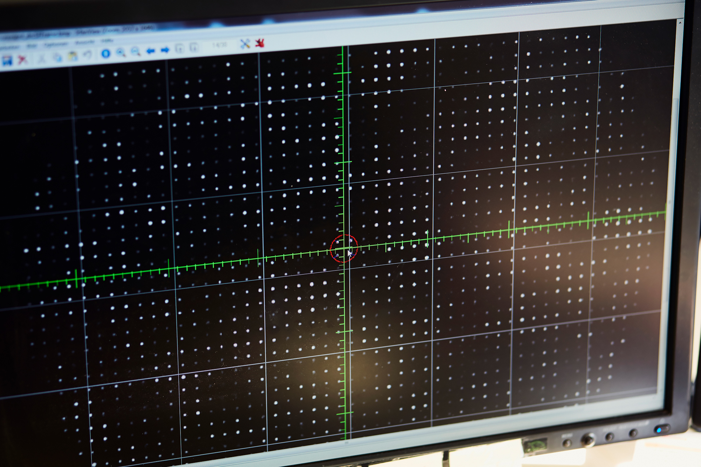The height and width of the screenshot is (467, 701).
Task: Click the zoom out magnifier icon
Action: click(136, 51)
